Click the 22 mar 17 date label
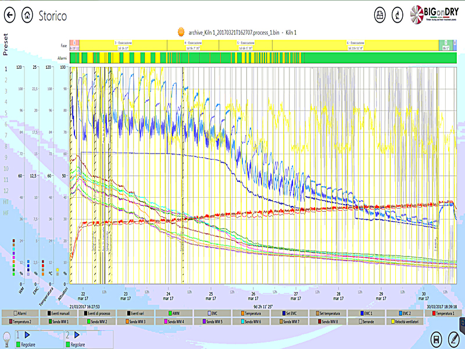Screen dimensions: 465x349 (83, 296)
